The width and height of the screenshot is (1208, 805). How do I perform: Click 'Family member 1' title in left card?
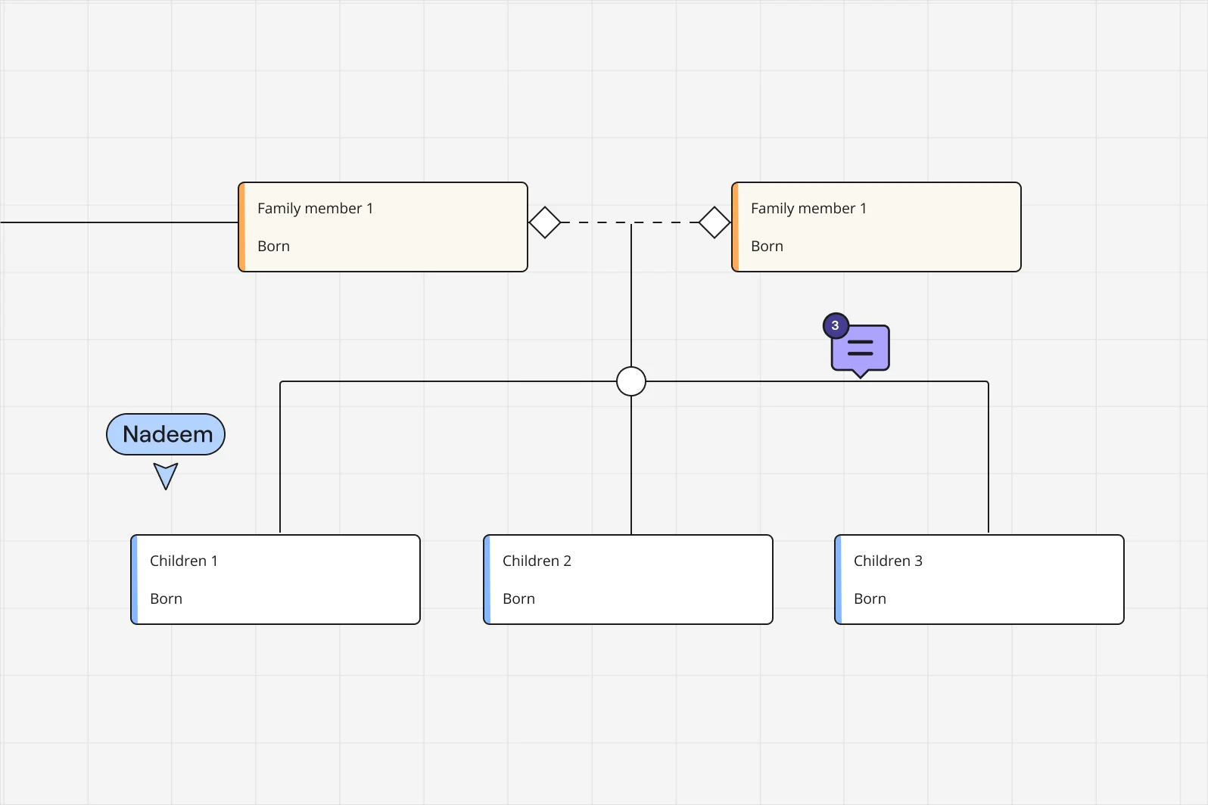(x=315, y=208)
